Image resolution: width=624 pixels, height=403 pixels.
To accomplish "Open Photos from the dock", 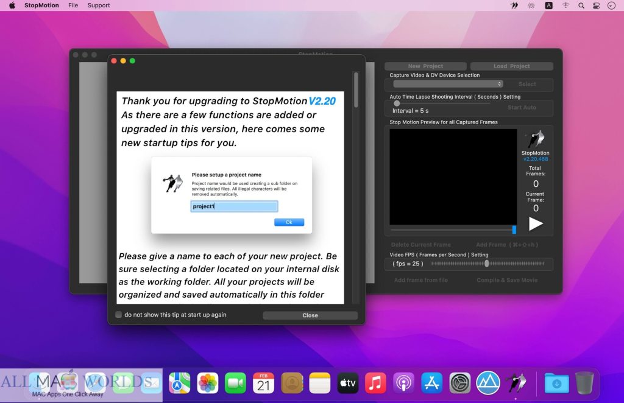I will 207,383.
